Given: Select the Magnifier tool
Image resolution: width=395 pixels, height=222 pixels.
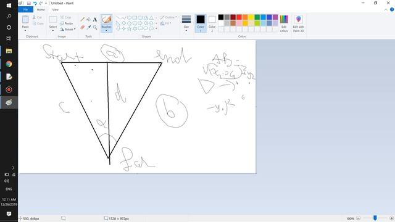Looking at the screenshot, I should pos(95,27).
